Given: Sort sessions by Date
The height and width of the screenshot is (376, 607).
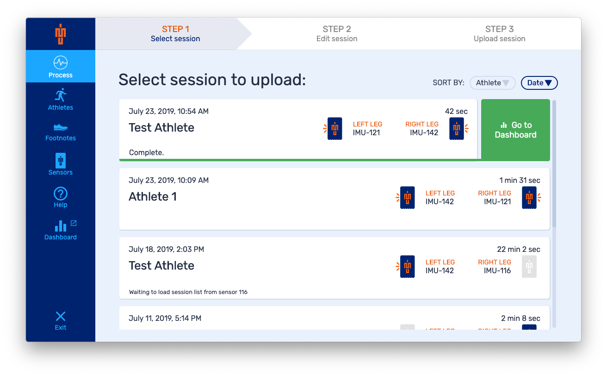Looking at the screenshot, I should click(539, 83).
